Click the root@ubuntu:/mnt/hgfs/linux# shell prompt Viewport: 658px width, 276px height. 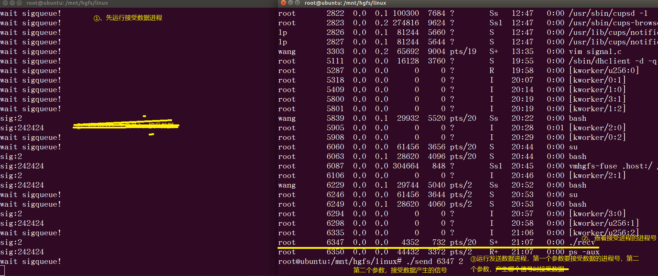click(x=340, y=261)
